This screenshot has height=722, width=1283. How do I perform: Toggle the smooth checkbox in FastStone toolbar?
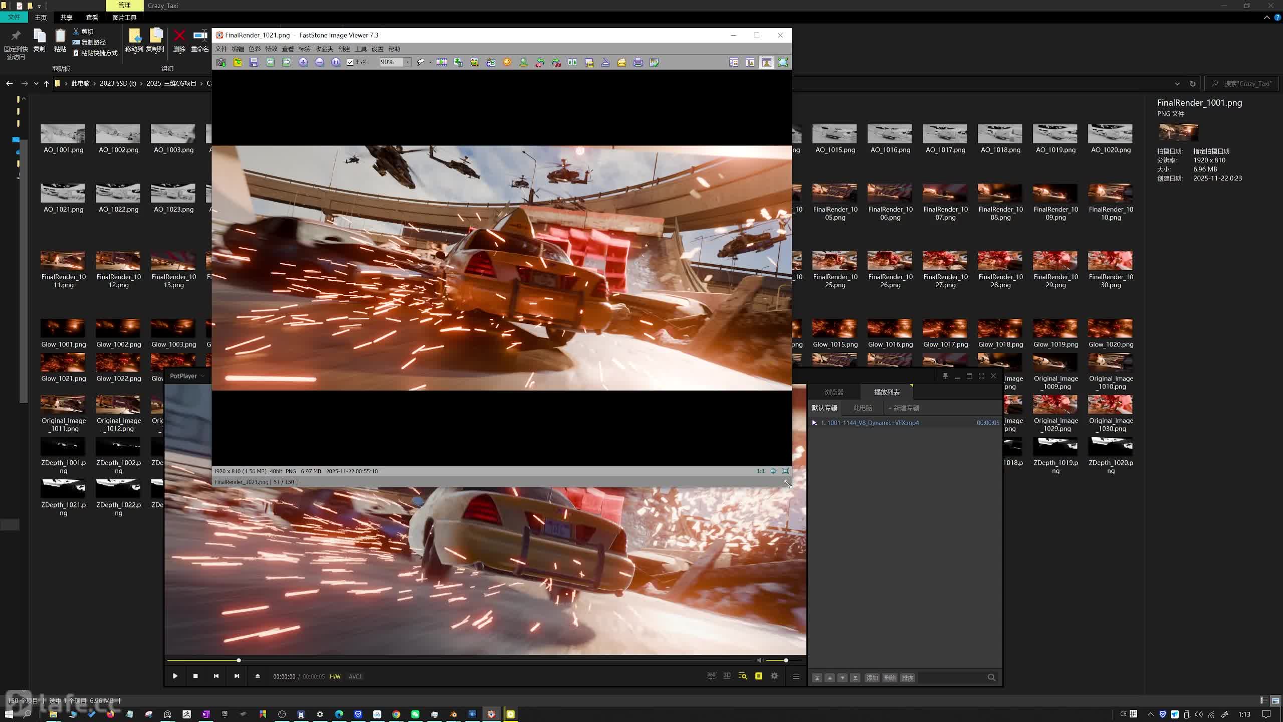click(x=350, y=62)
